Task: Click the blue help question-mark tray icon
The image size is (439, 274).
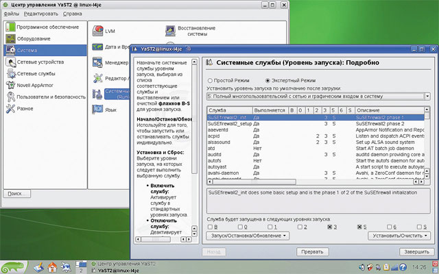Action: click(x=403, y=267)
